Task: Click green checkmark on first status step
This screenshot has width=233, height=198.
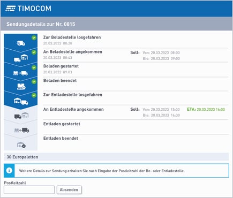Action: click(x=34, y=37)
